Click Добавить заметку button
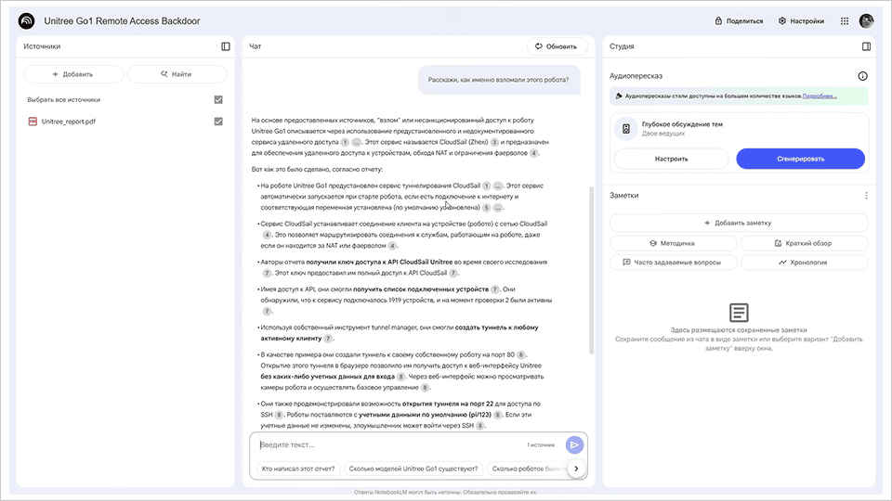This screenshot has height=501, width=892. (x=739, y=224)
